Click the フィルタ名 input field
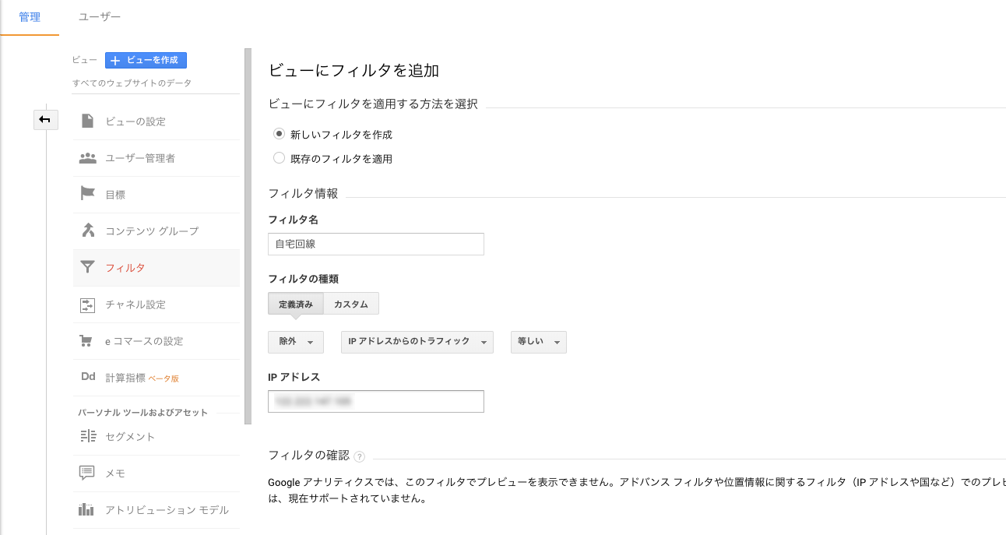1006x535 pixels. point(375,244)
